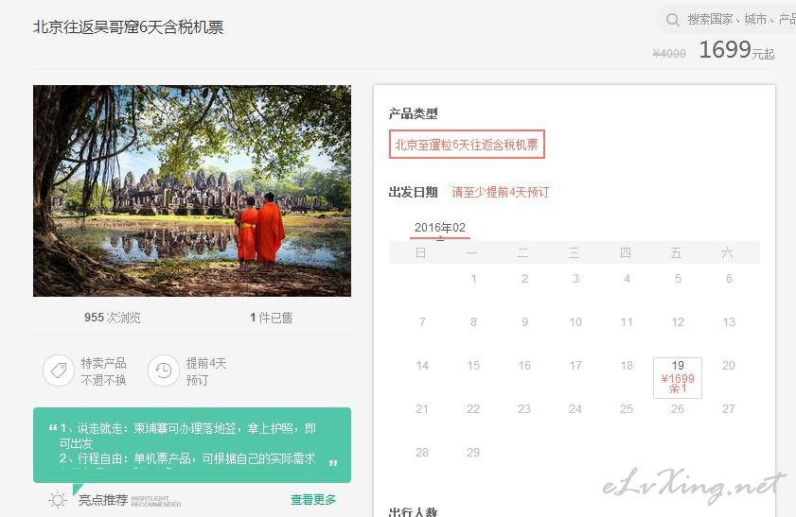796x517 pixels.
Task: Click the lightbulb icon next to 亮点推荐
Action: [x=58, y=500]
